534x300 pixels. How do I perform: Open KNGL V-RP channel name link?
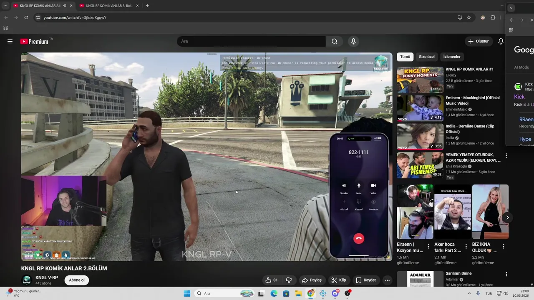tap(47, 277)
